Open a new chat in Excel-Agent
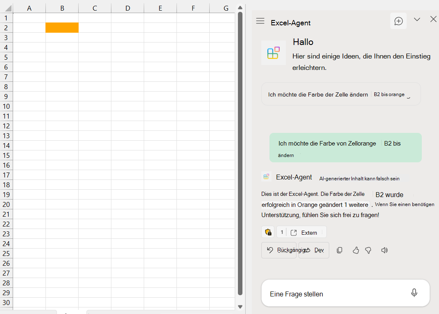439x314 pixels. click(x=398, y=21)
